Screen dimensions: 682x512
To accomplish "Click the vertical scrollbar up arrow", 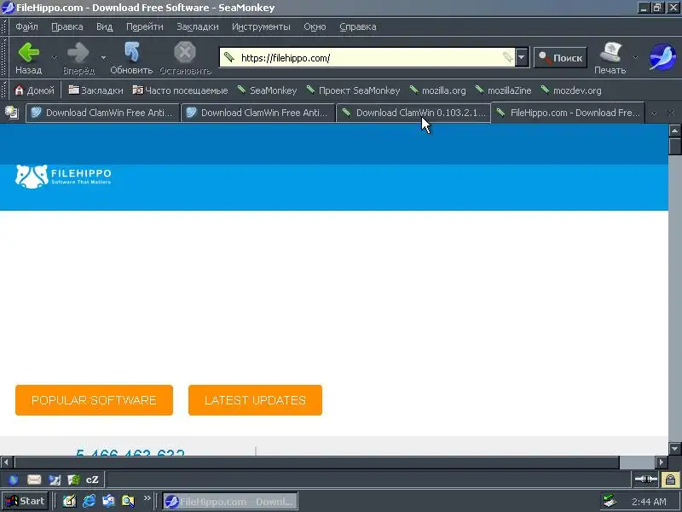I will 674,131.
